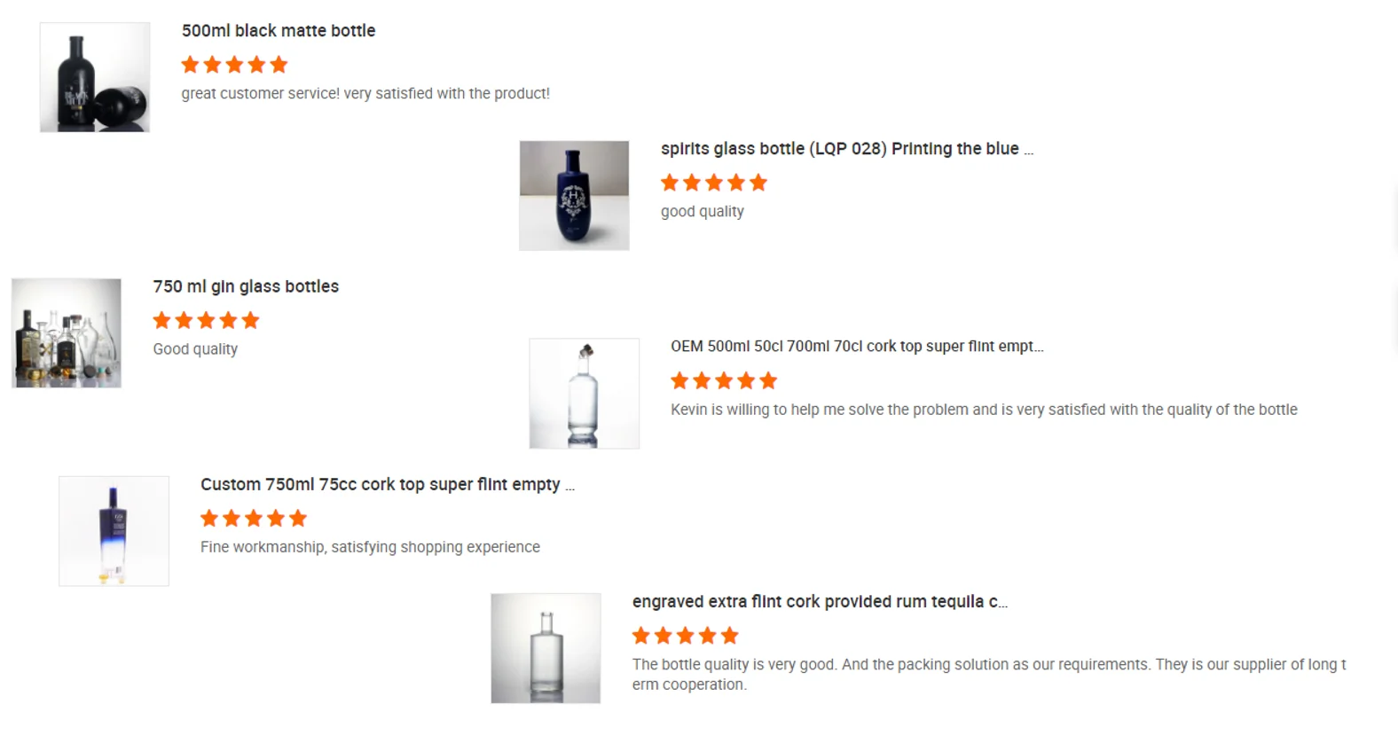Click the star rating for engraved flint bottle
The height and width of the screenshot is (735, 1398).
click(685, 636)
